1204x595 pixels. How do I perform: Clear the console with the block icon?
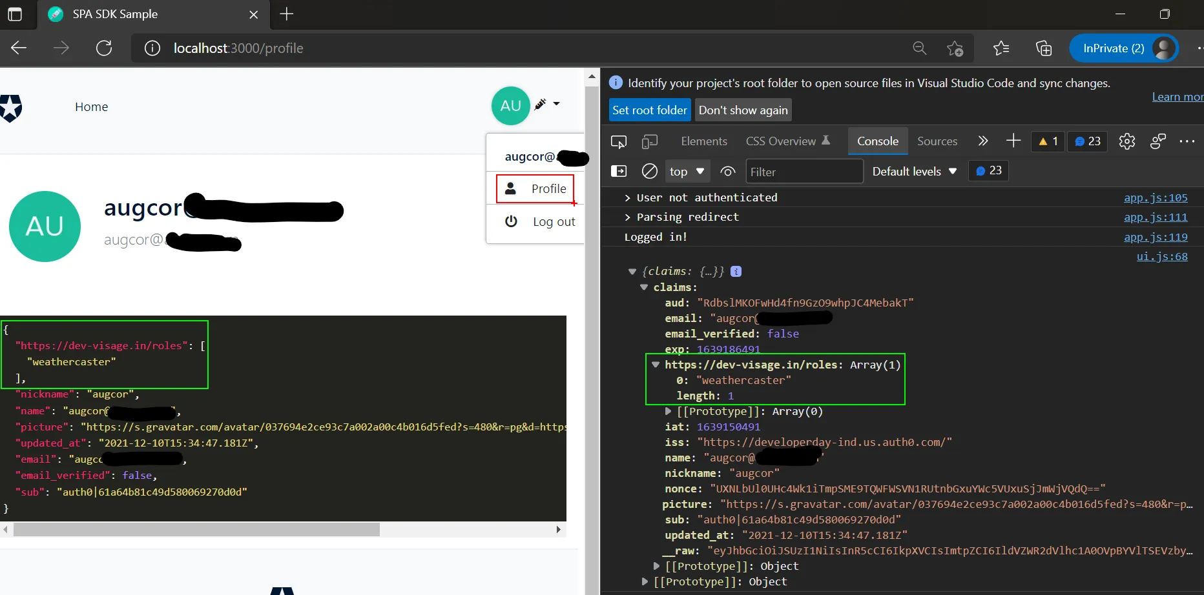pos(650,171)
